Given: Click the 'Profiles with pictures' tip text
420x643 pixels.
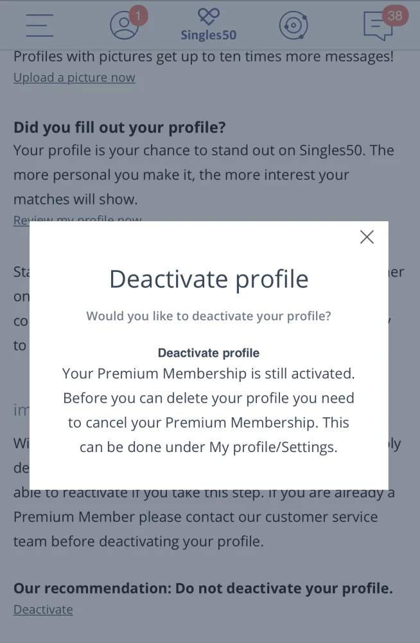Looking at the screenshot, I should [x=203, y=57].
